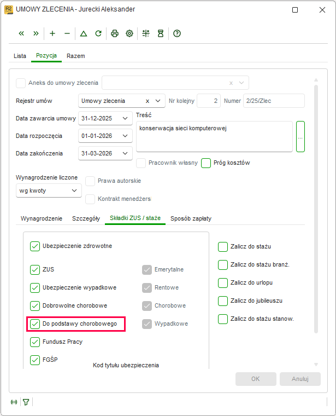Viewport: 336px width, 416px height.
Task: Open the Sposób zapłaty sub-tab
Action: [191, 218]
